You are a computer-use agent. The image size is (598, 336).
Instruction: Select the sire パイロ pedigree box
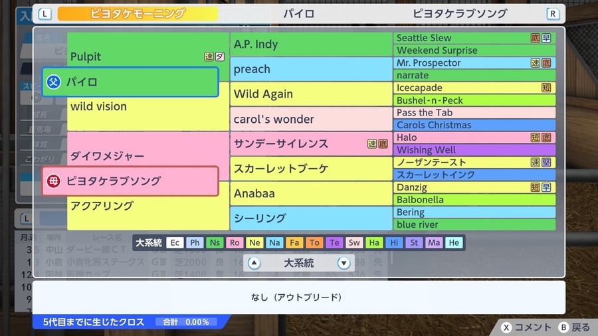coord(130,82)
